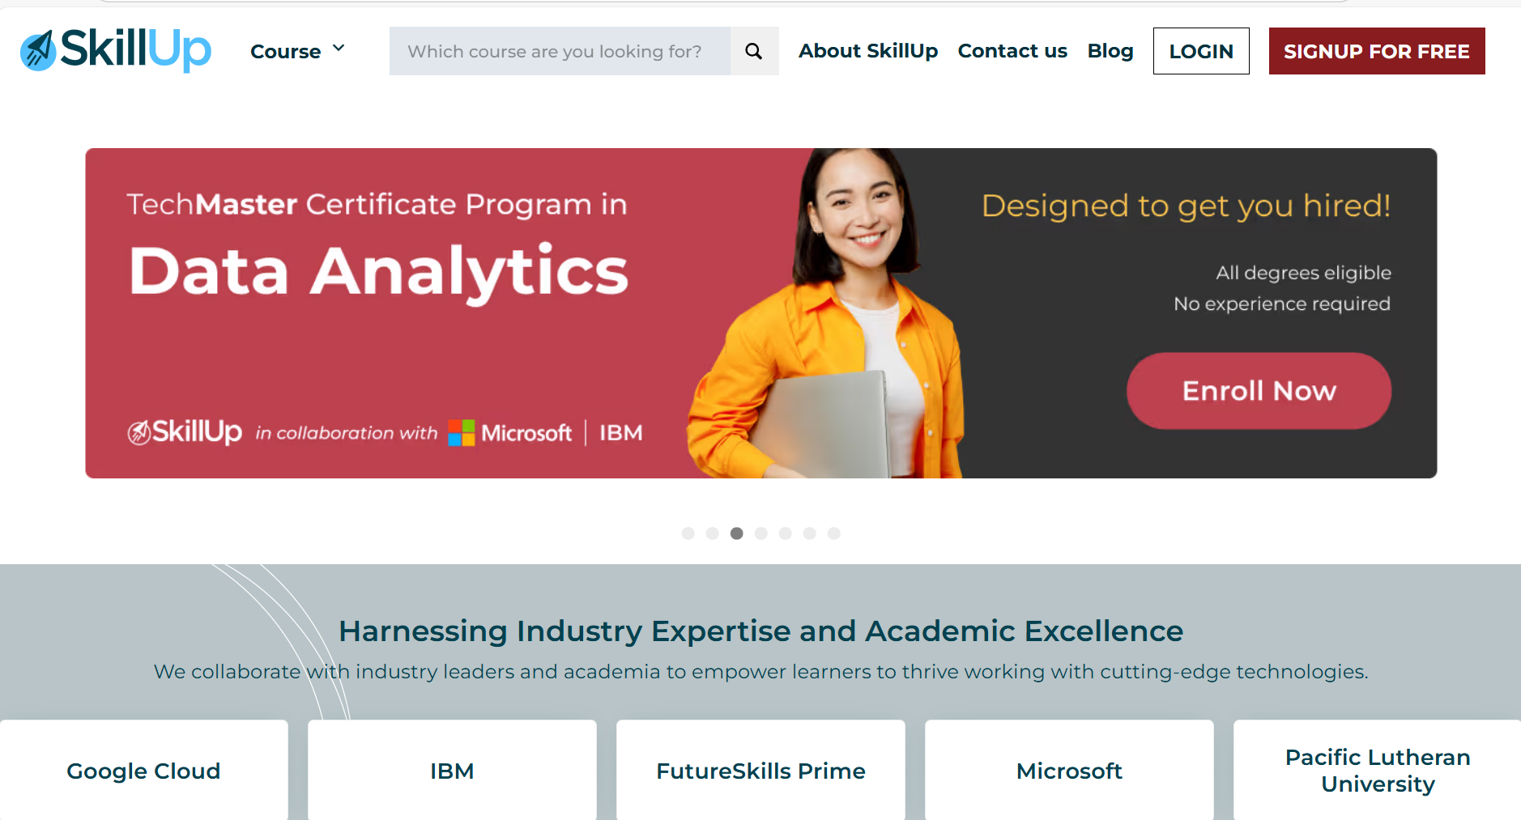Viewport: 1521px width, 820px height.
Task: Select the fourth carousel slide dot
Action: tap(761, 533)
